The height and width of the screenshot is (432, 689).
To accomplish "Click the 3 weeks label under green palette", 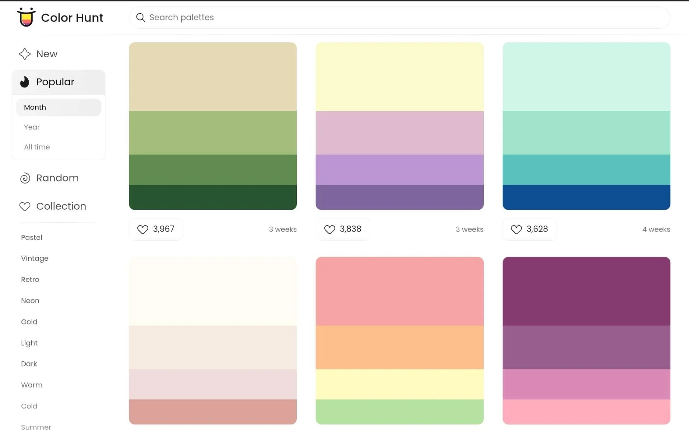I will [283, 229].
